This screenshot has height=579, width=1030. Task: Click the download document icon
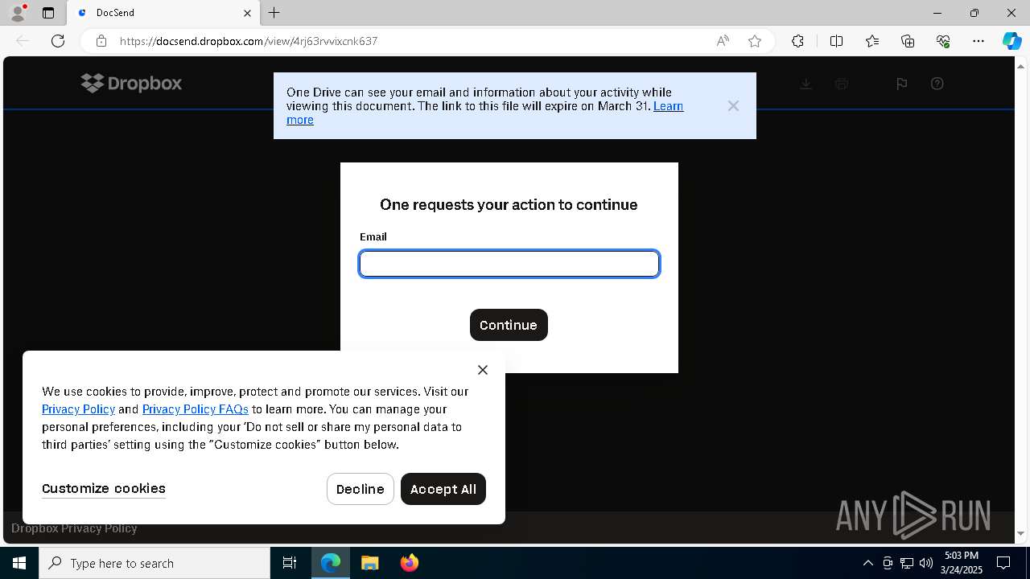[805, 84]
